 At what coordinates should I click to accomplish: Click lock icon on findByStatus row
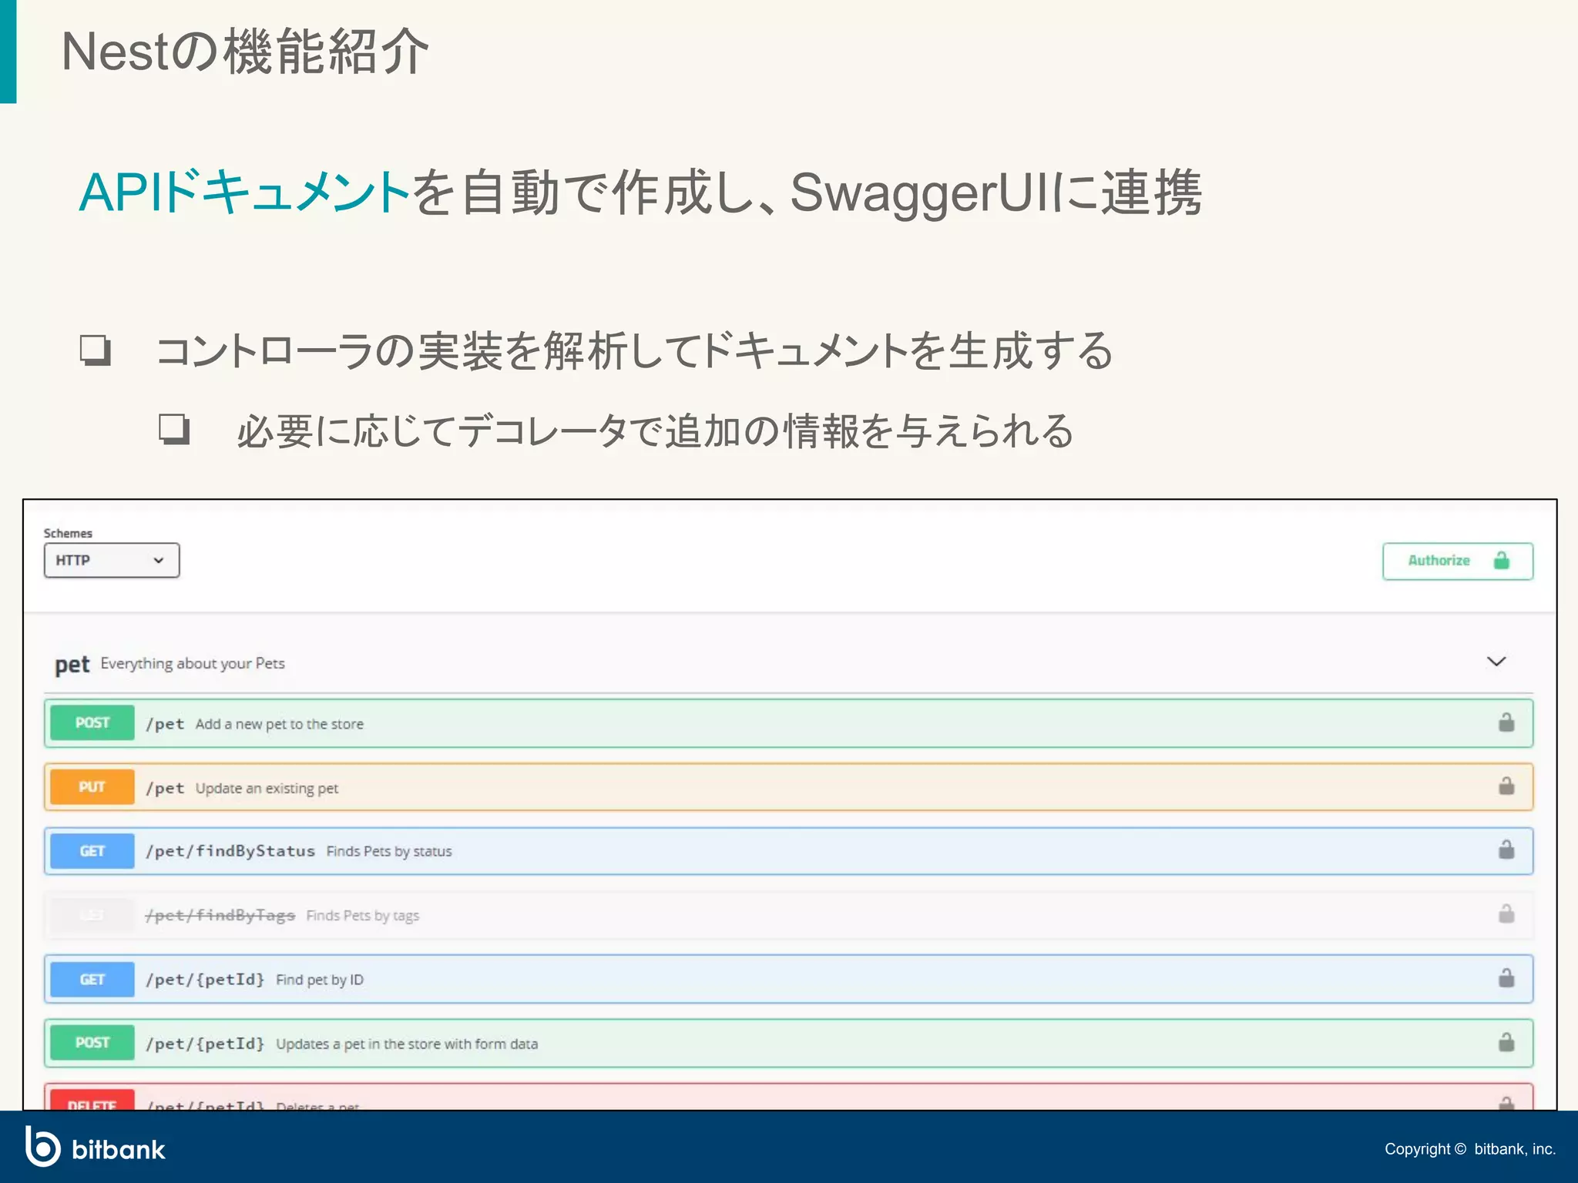coord(1506,850)
